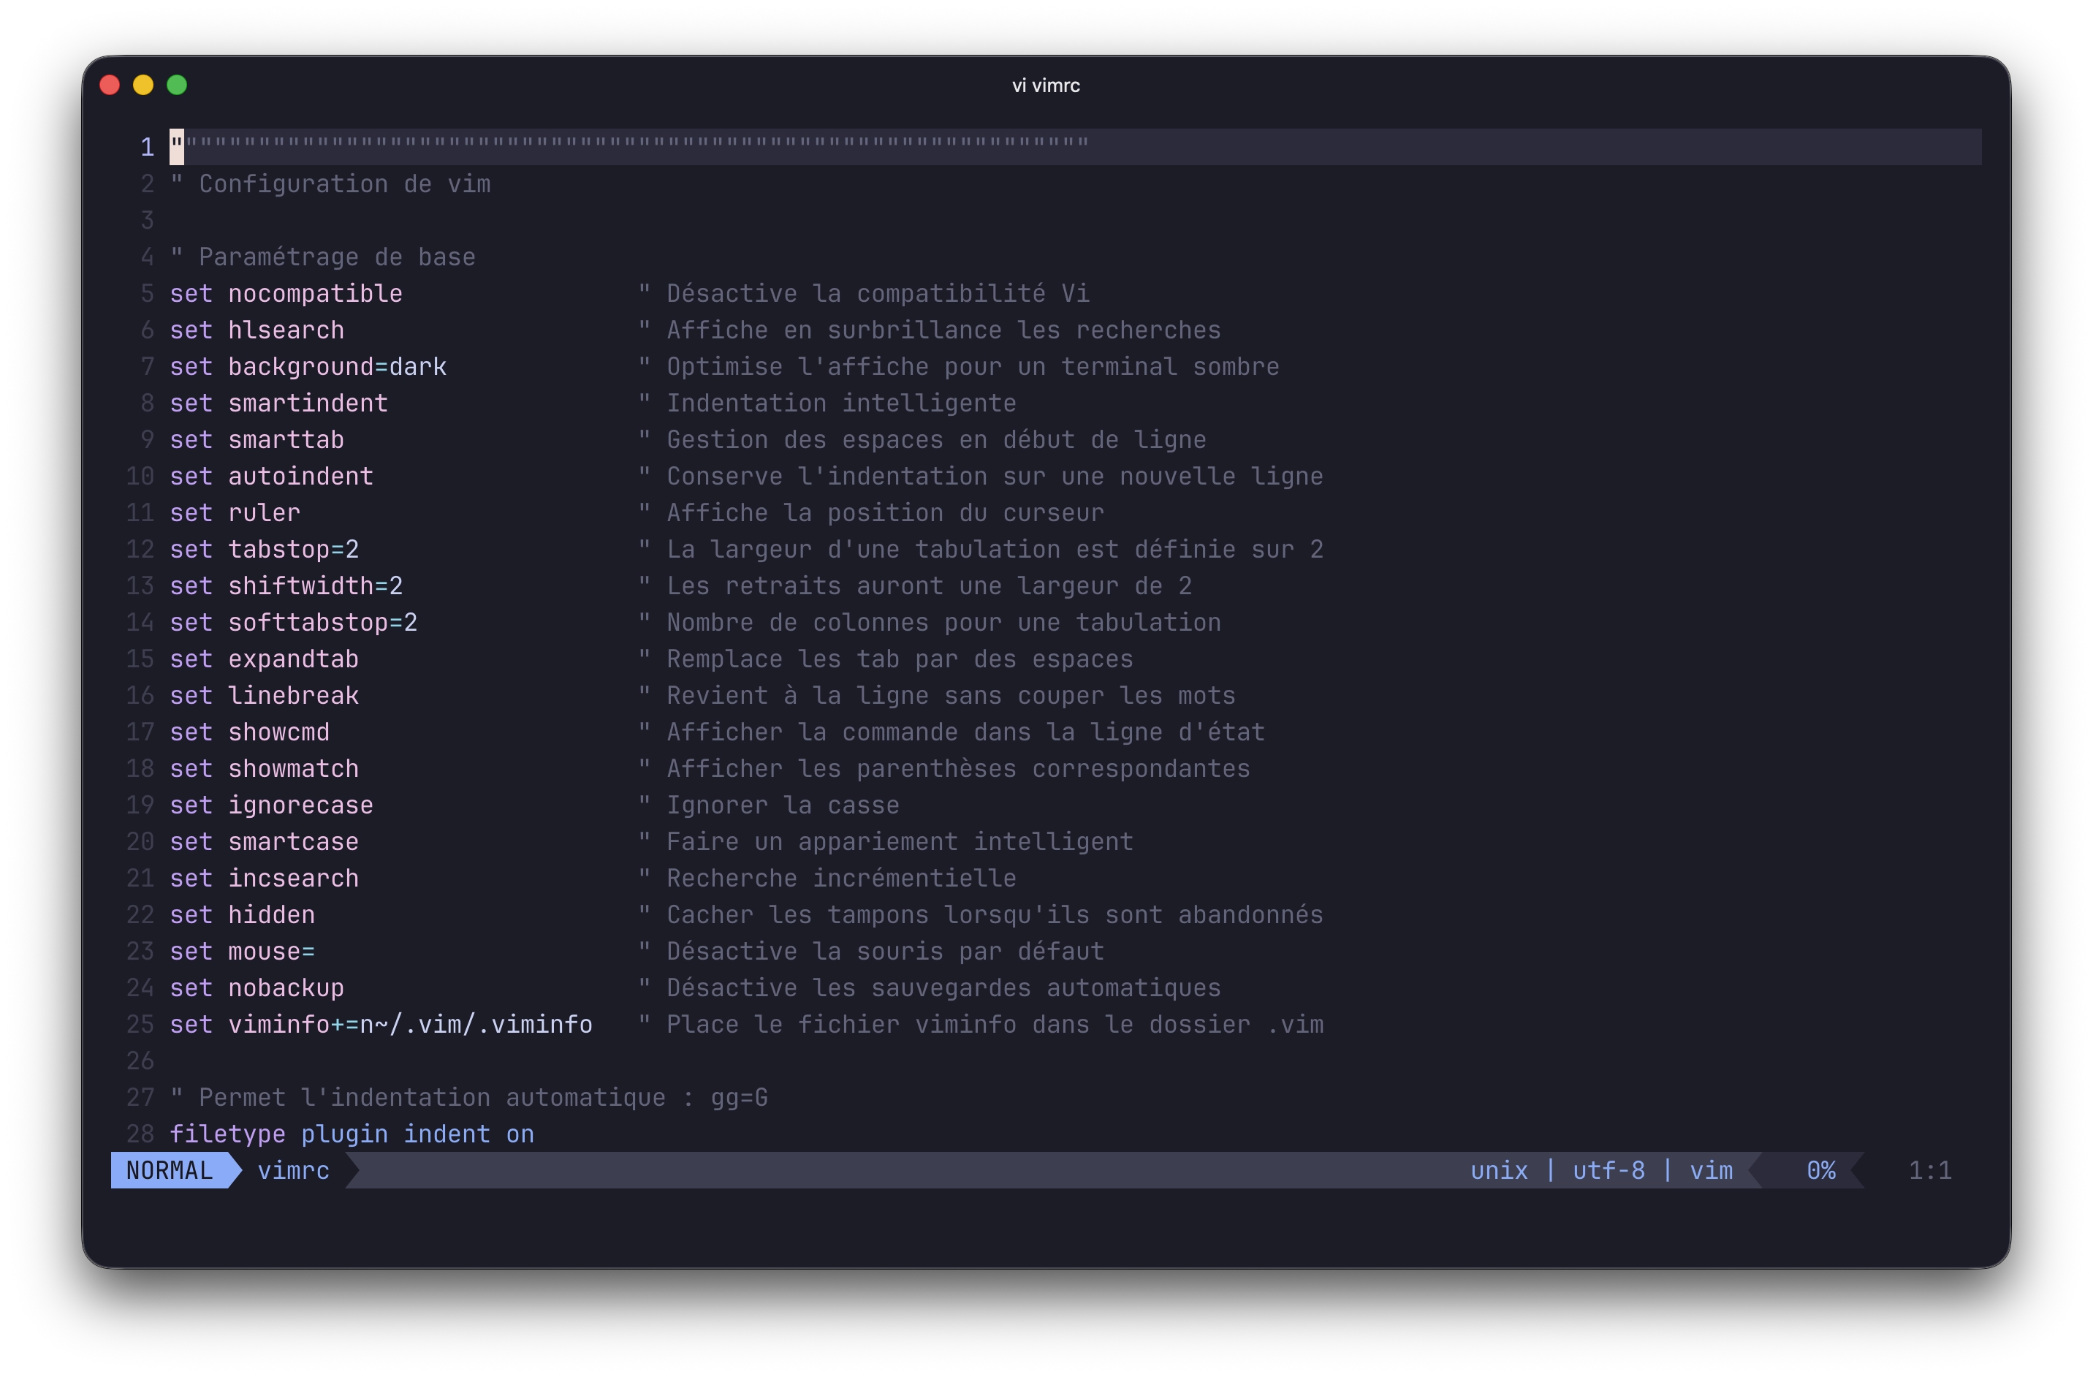The image size is (2093, 1377).
Task: Click the red close window button
Action: [110, 86]
